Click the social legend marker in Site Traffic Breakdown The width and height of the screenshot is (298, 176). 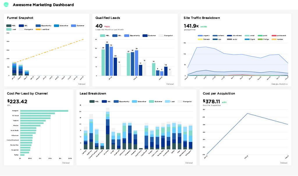pyautogui.click(x=229, y=39)
